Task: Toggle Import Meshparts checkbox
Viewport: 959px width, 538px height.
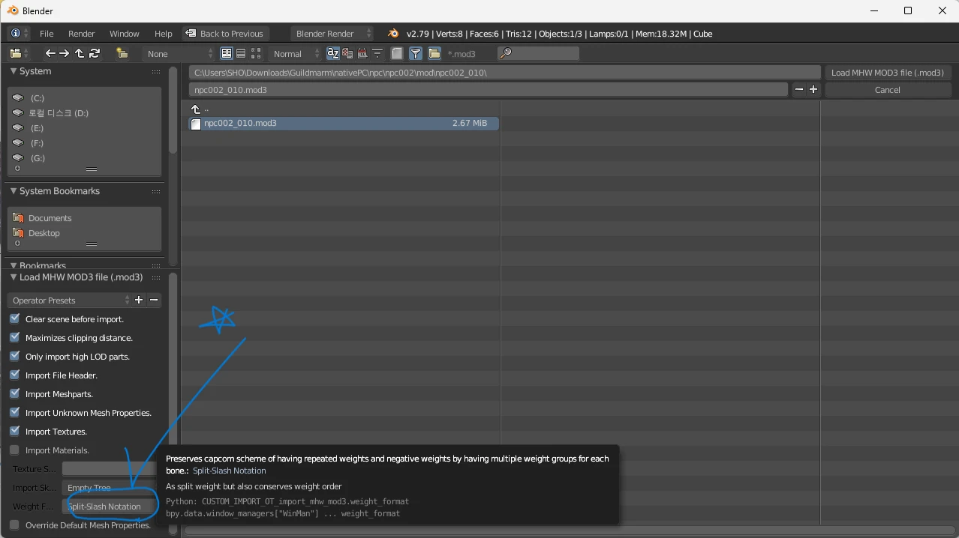Action: click(14, 393)
